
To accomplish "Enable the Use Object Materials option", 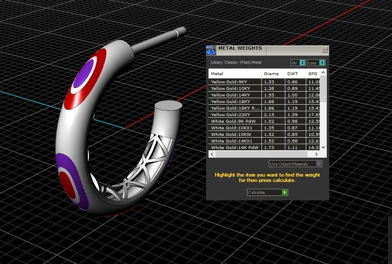I will pyautogui.click(x=295, y=164).
